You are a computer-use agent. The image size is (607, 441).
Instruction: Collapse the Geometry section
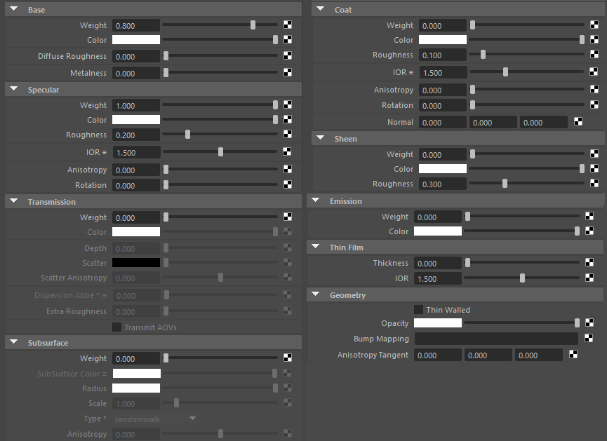(315, 295)
